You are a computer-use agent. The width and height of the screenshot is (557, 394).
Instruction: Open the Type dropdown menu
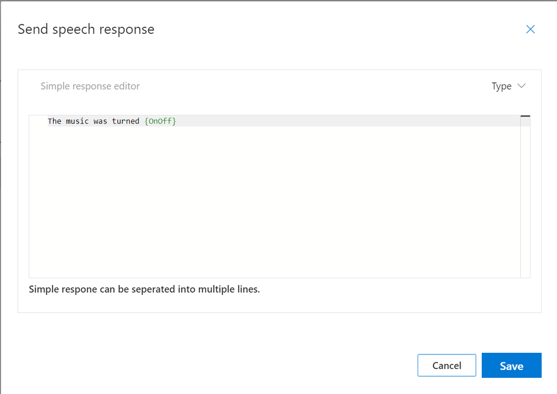[508, 86]
